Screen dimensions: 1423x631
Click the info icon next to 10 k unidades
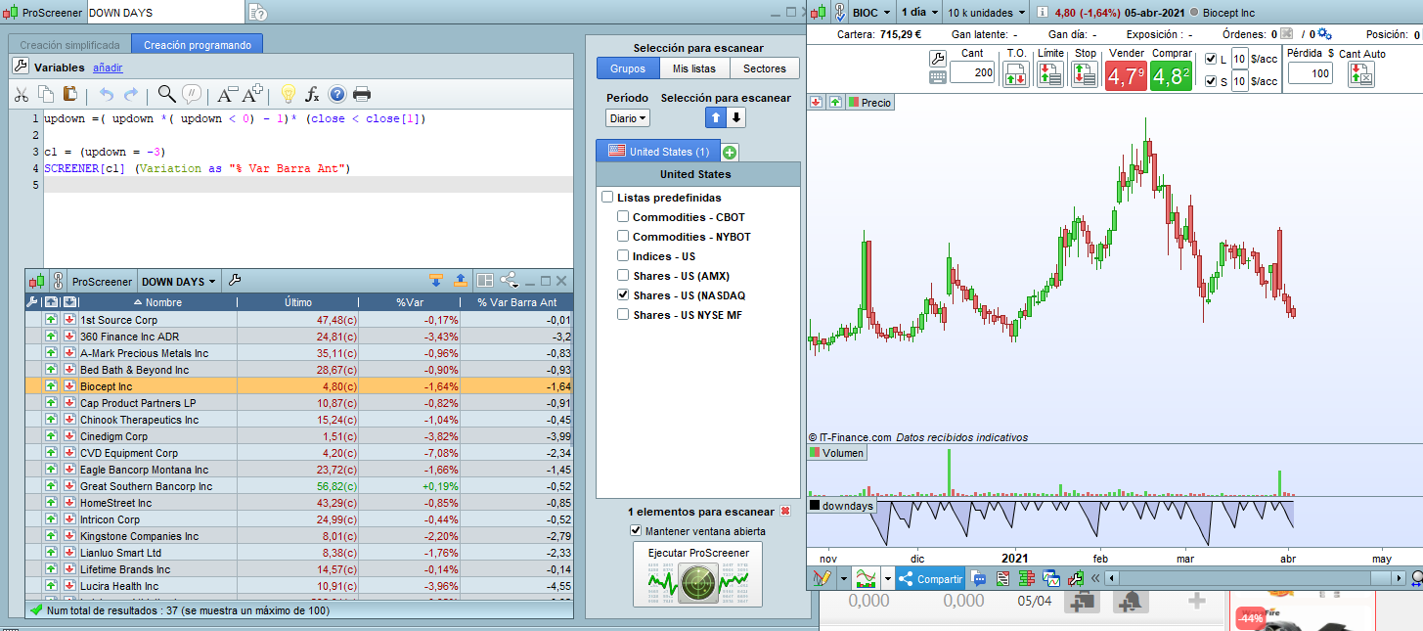(x=1043, y=13)
